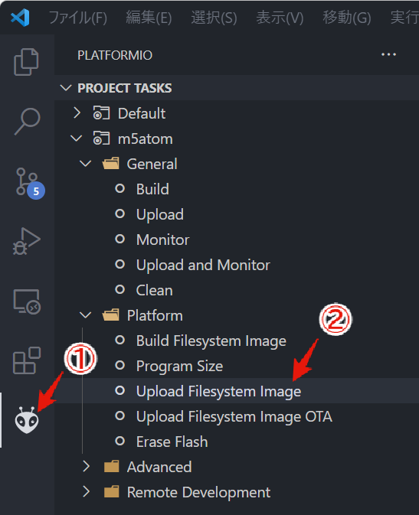Collapse the m5atom environment node
The image size is (419, 515).
(77, 139)
